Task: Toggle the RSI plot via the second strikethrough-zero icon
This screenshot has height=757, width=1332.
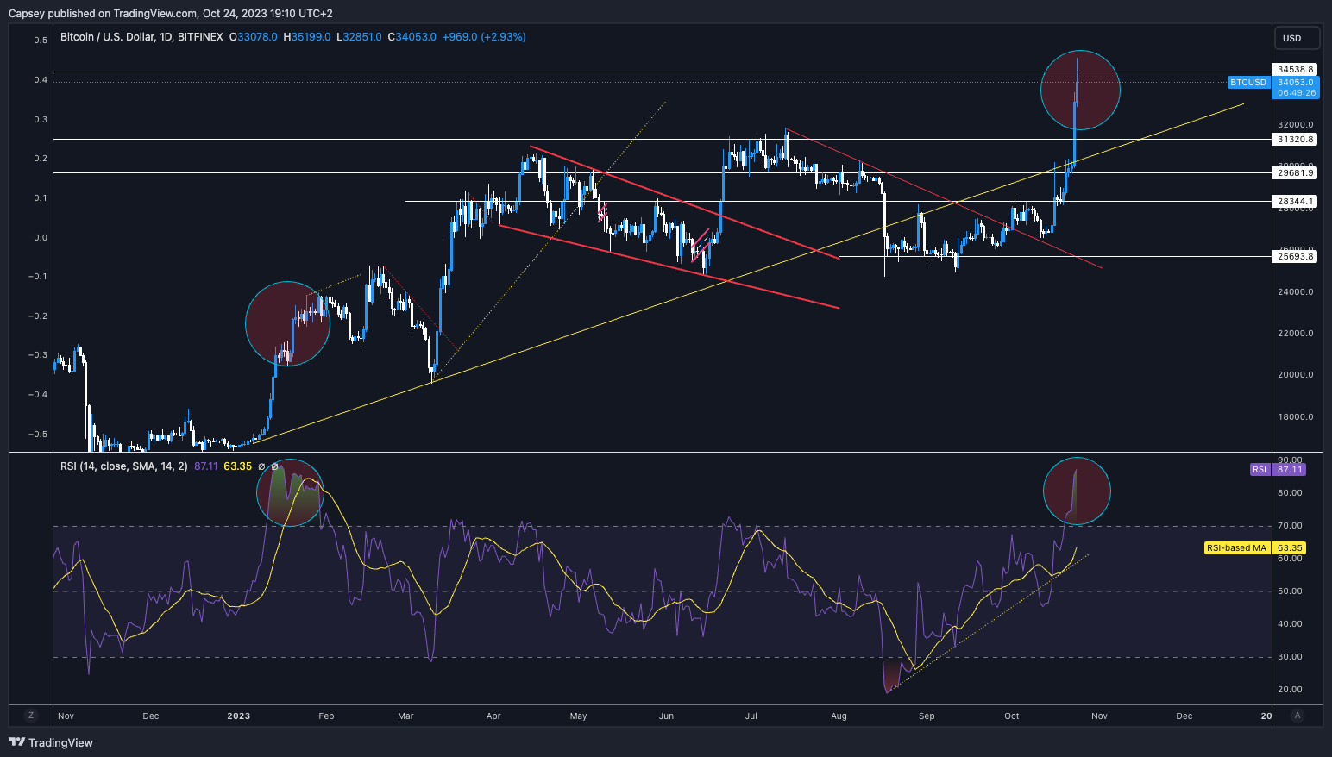Action: 273,466
